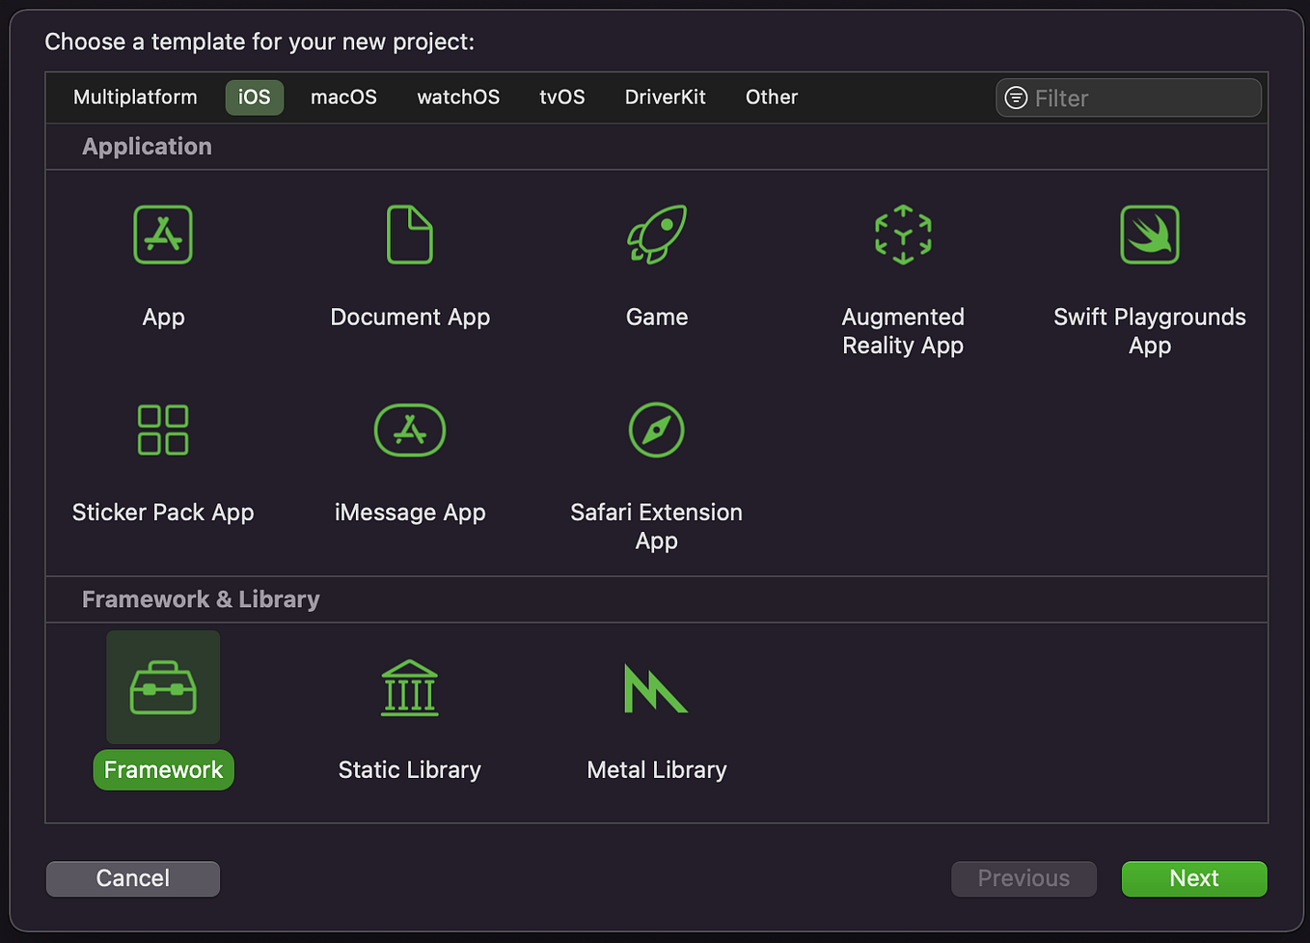Cancel the project creation dialog

[x=132, y=878]
